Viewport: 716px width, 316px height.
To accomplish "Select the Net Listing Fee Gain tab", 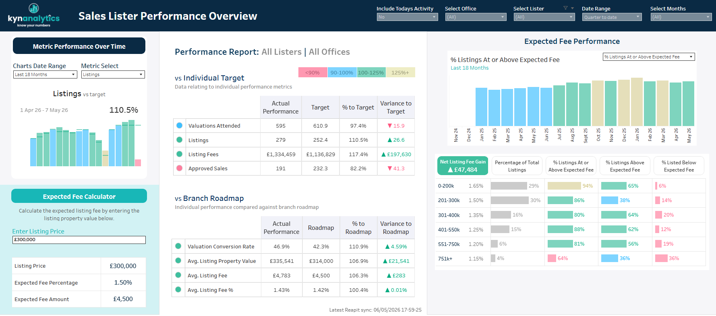I will click(x=463, y=166).
